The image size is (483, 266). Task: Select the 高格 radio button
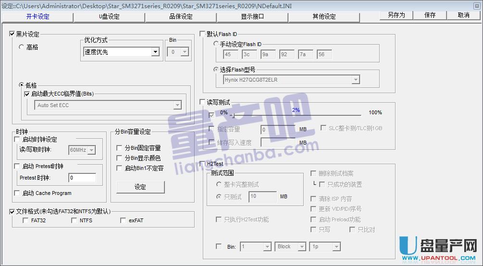tap(22, 48)
